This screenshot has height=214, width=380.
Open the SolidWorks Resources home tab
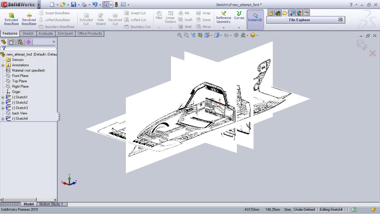(x=270, y=13)
